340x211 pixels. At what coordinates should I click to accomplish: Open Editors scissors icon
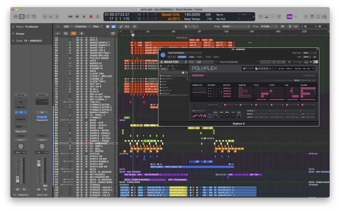point(57,17)
